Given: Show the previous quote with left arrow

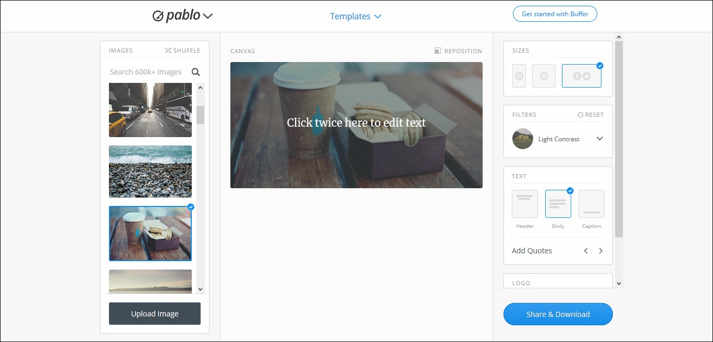Looking at the screenshot, I should [x=586, y=251].
